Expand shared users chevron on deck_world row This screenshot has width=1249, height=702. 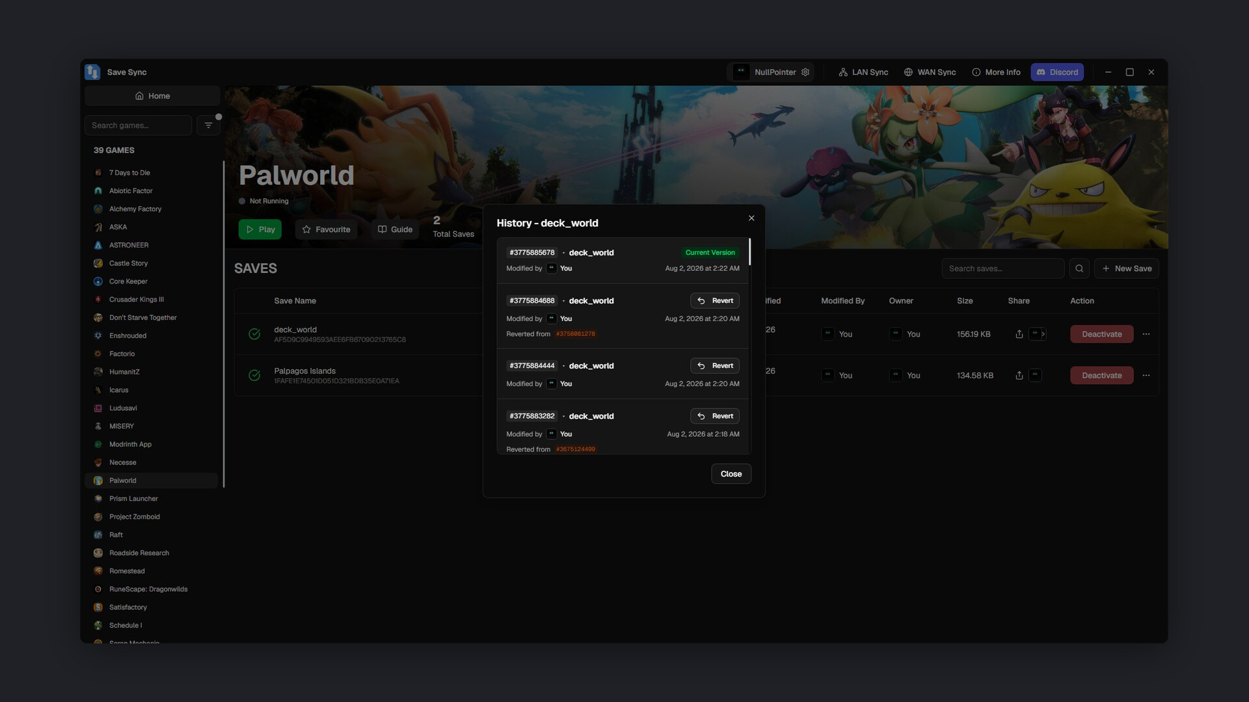coord(1043,334)
